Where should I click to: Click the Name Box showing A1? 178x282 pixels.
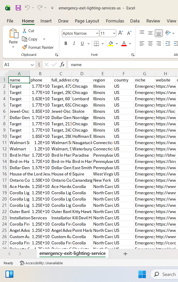click(x=16, y=64)
